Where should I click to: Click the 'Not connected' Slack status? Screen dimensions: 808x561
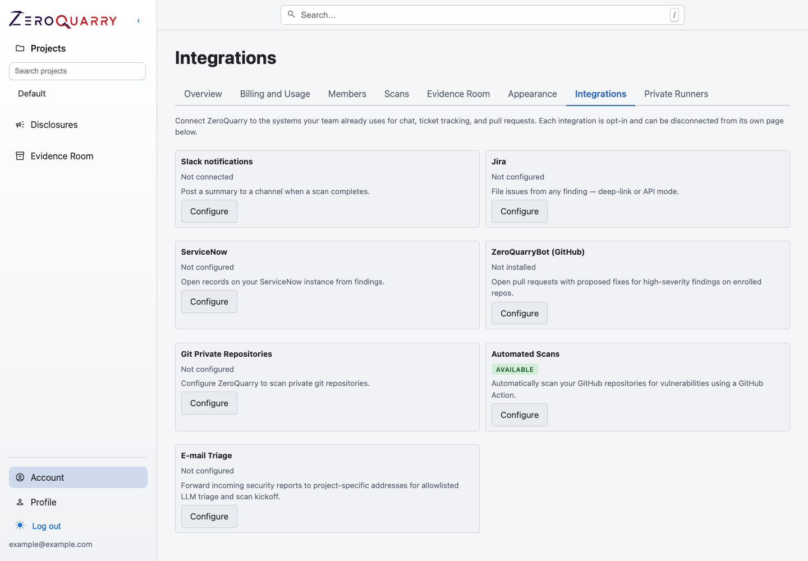pyautogui.click(x=207, y=177)
